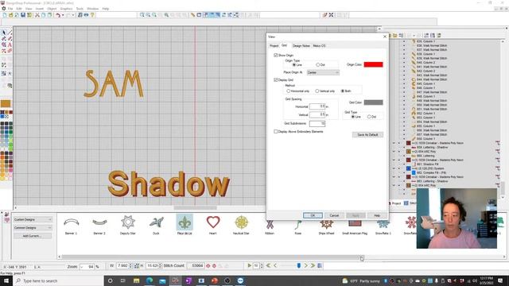Click the width W stepper arrows
509x286 pixels.
point(130,266)
